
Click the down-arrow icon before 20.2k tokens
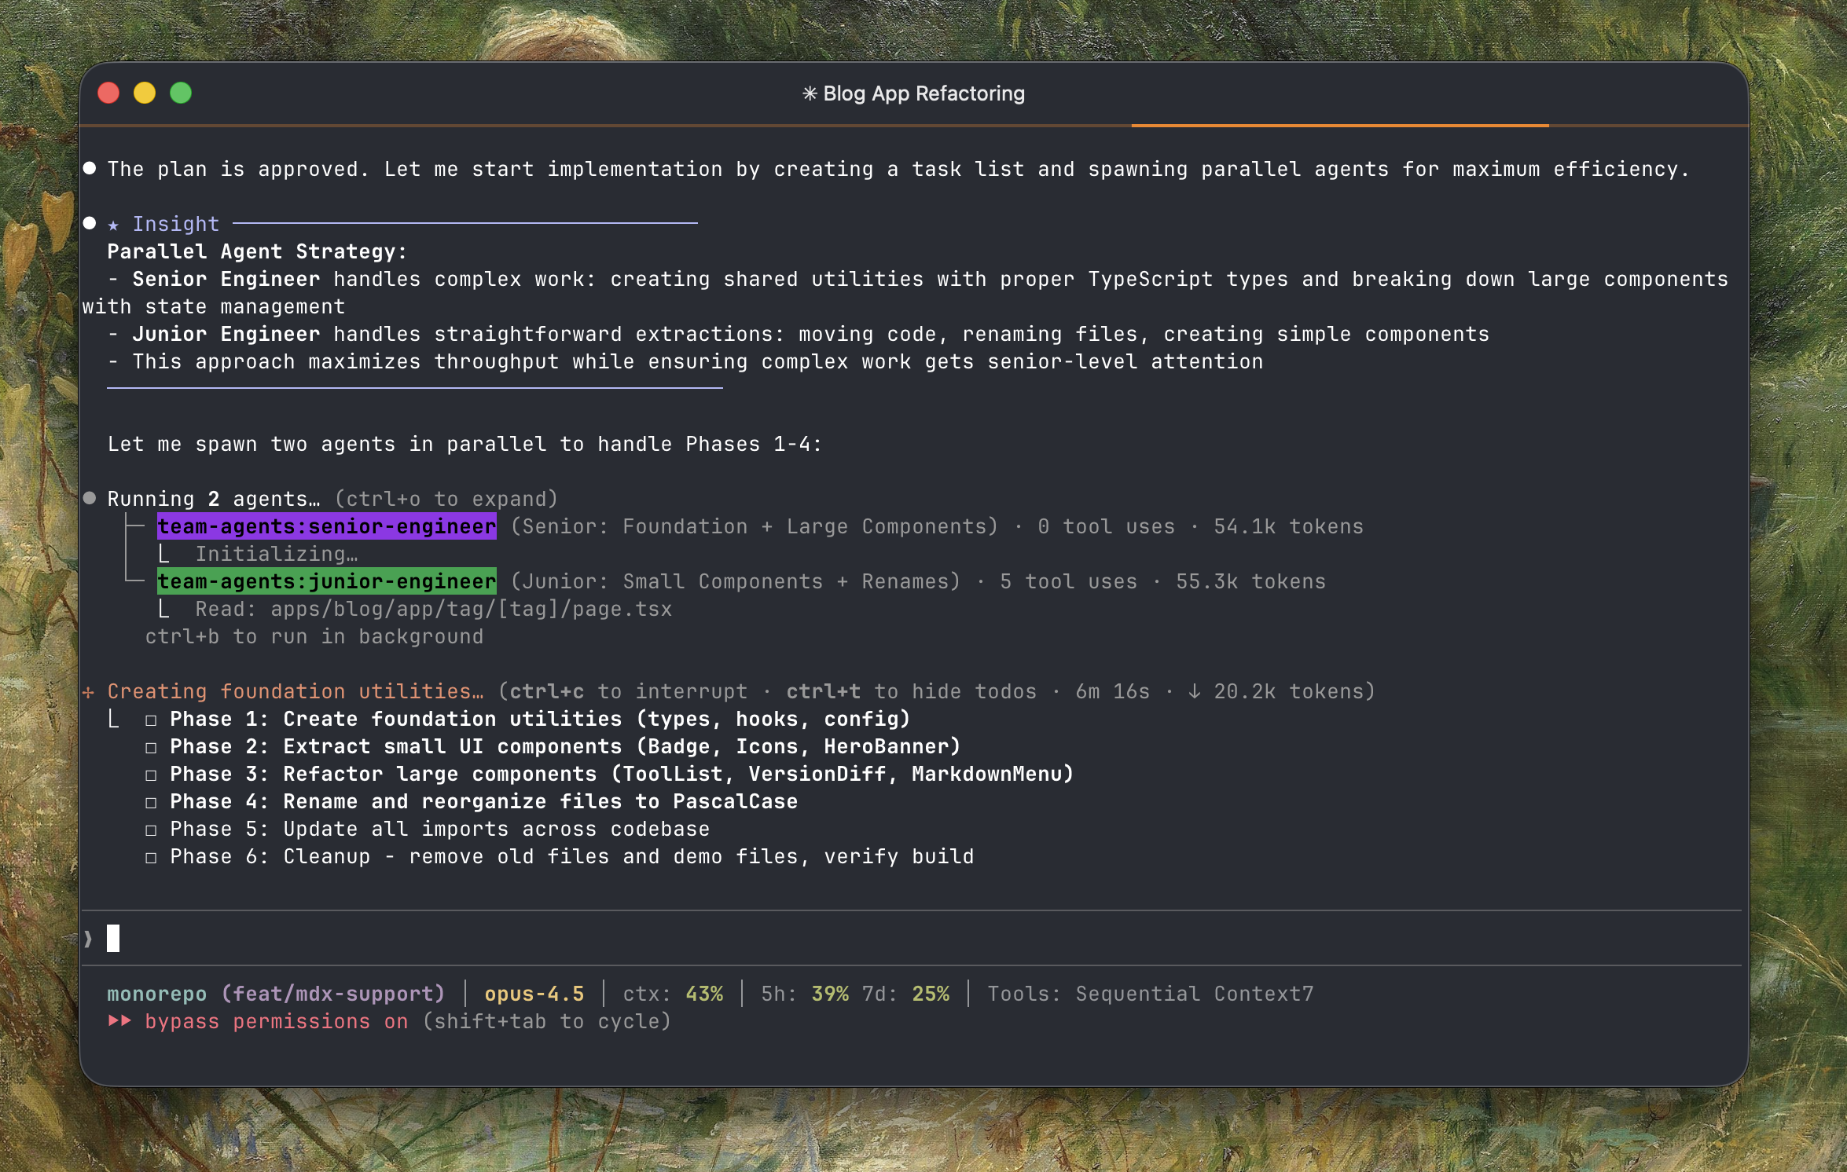coord(1194,691)
